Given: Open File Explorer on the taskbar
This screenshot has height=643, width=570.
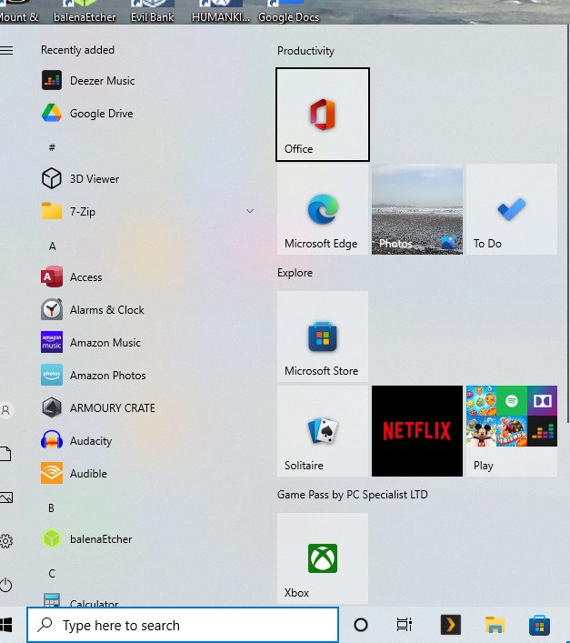Looking at the screenshot, I should [495, 625].
